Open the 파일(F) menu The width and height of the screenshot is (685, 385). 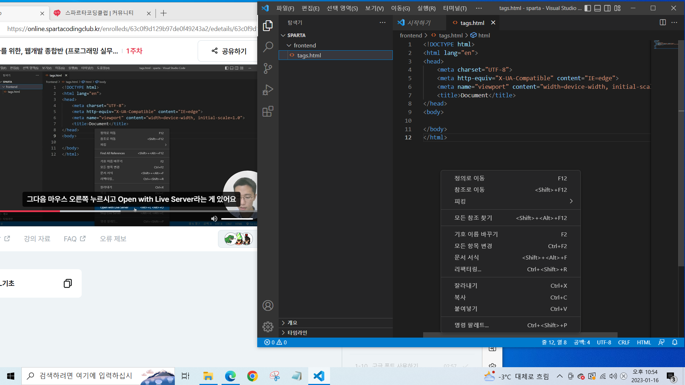coord(285,8)
